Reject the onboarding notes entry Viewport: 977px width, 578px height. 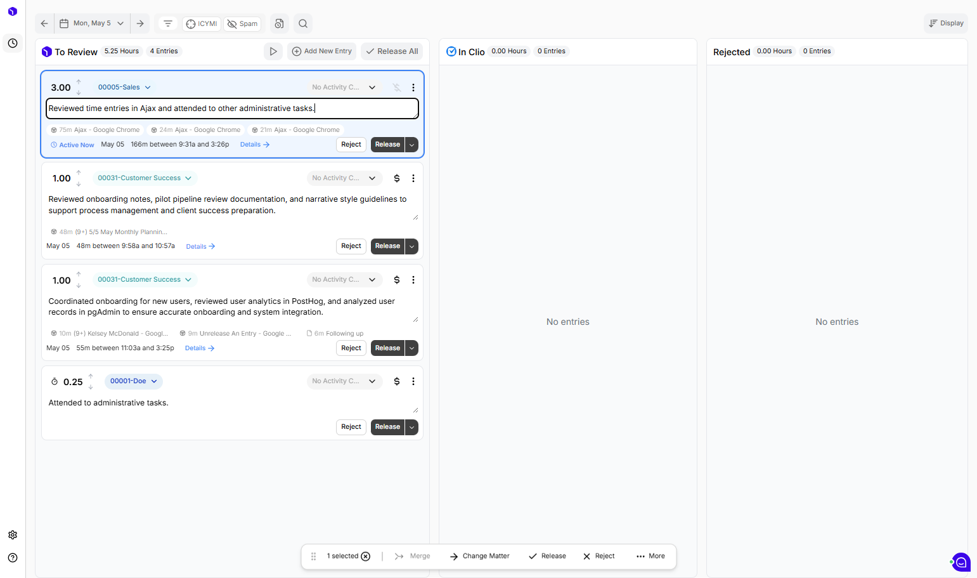click(351, 246)
